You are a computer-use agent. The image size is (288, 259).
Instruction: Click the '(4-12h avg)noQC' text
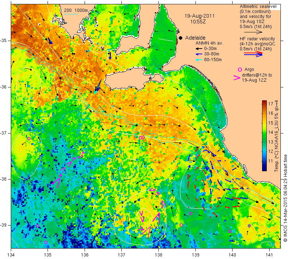click(257, 44)
